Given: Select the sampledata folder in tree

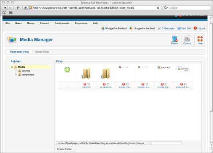Looking at the screenshot, I should point(28,75).
